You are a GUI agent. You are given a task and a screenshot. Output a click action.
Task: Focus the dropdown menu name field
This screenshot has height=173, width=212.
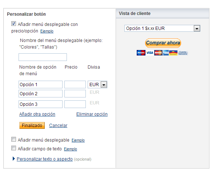click(43, 57)
